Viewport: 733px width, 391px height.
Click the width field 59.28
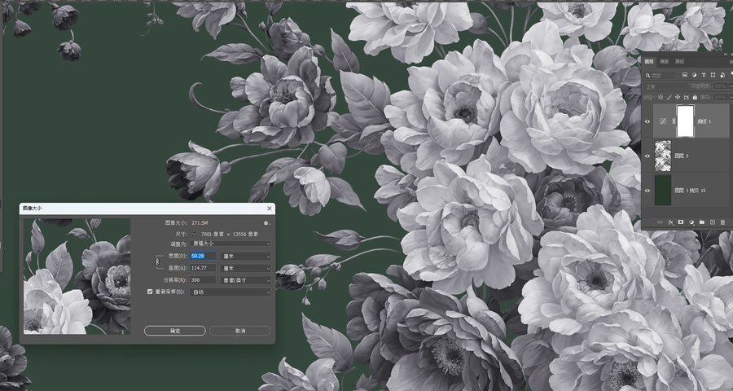coord(203,257)
